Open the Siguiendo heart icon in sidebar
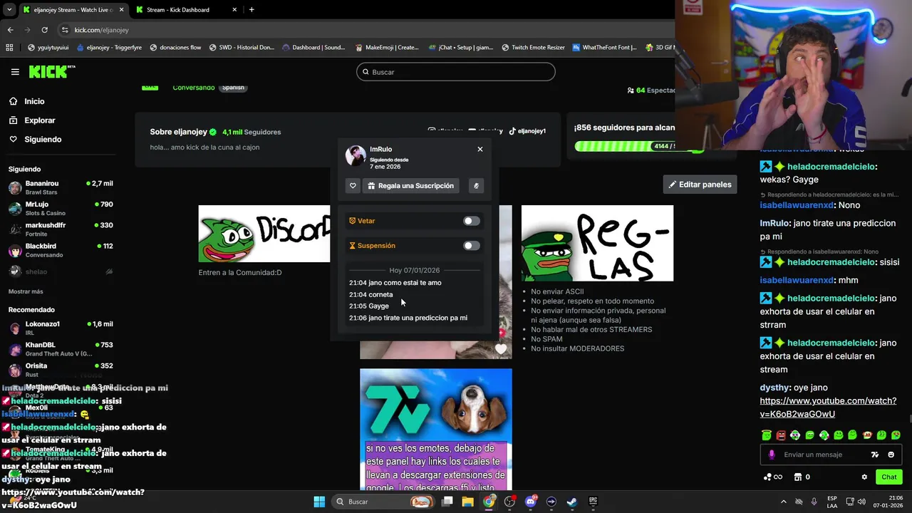 13,140
